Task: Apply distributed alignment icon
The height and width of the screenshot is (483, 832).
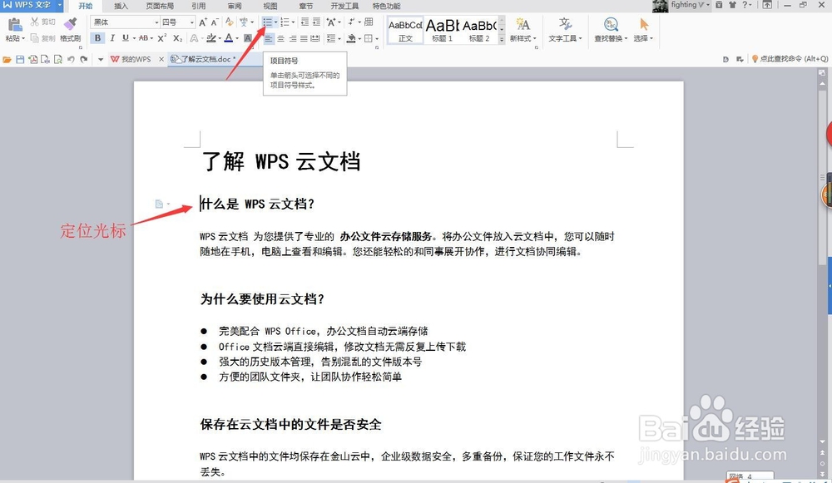Action: (315, 38)
